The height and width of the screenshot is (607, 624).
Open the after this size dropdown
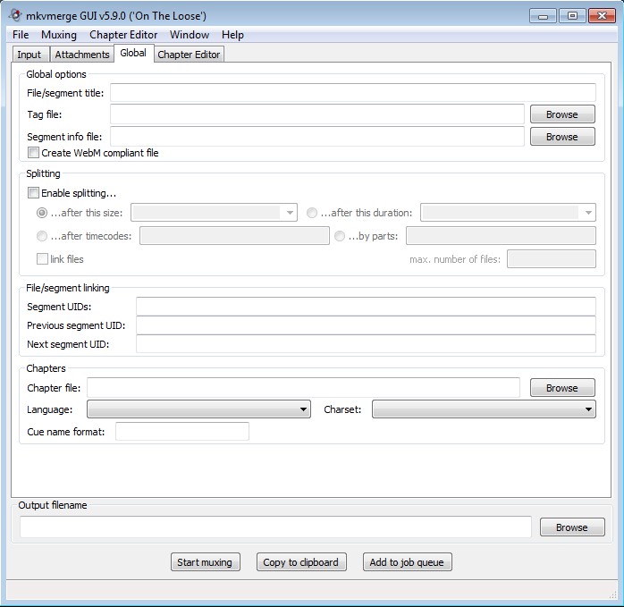click(214, 213)
